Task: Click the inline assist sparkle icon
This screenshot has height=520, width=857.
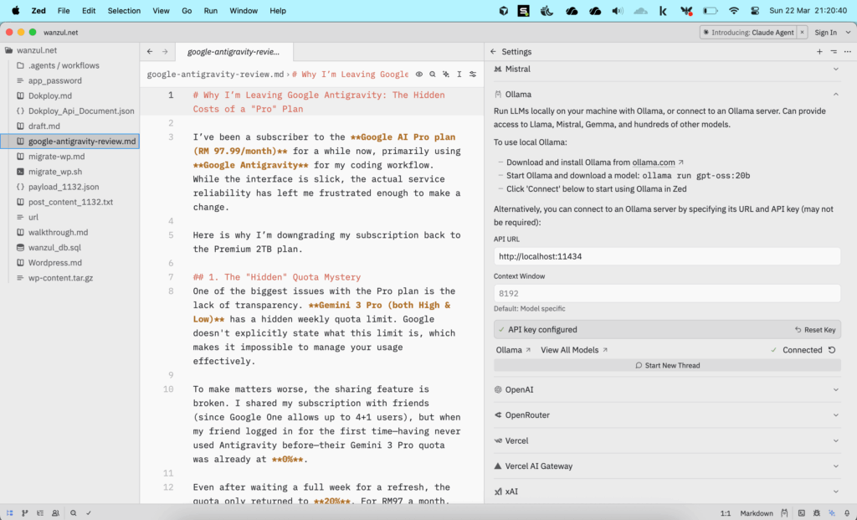Action: click(x=446, y=74)
